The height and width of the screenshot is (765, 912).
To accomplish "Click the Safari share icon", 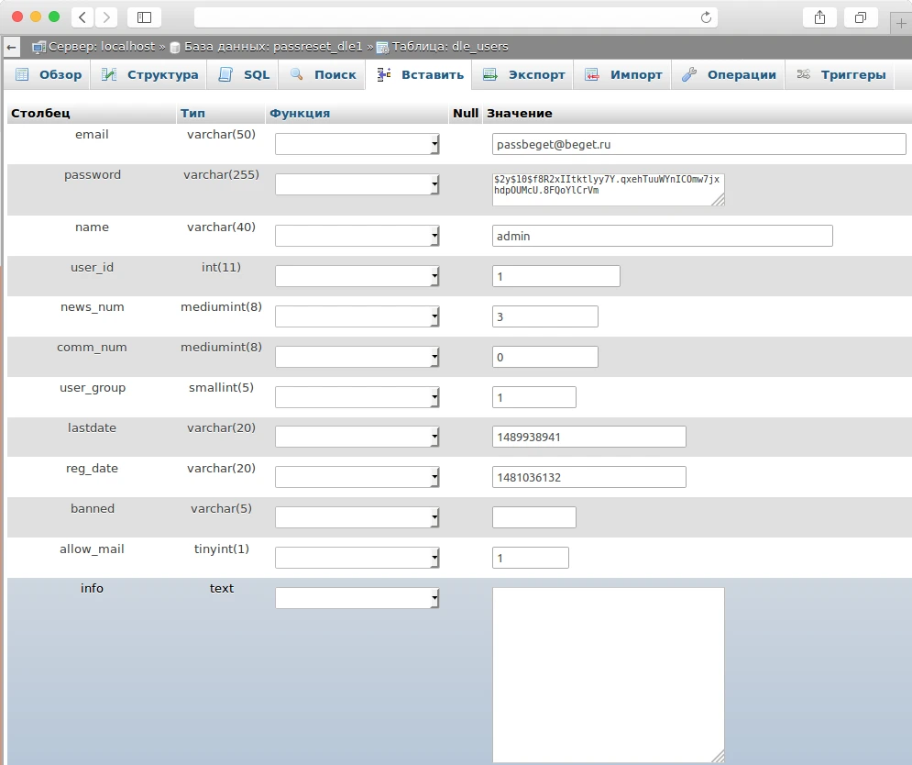I will [819, 17].
